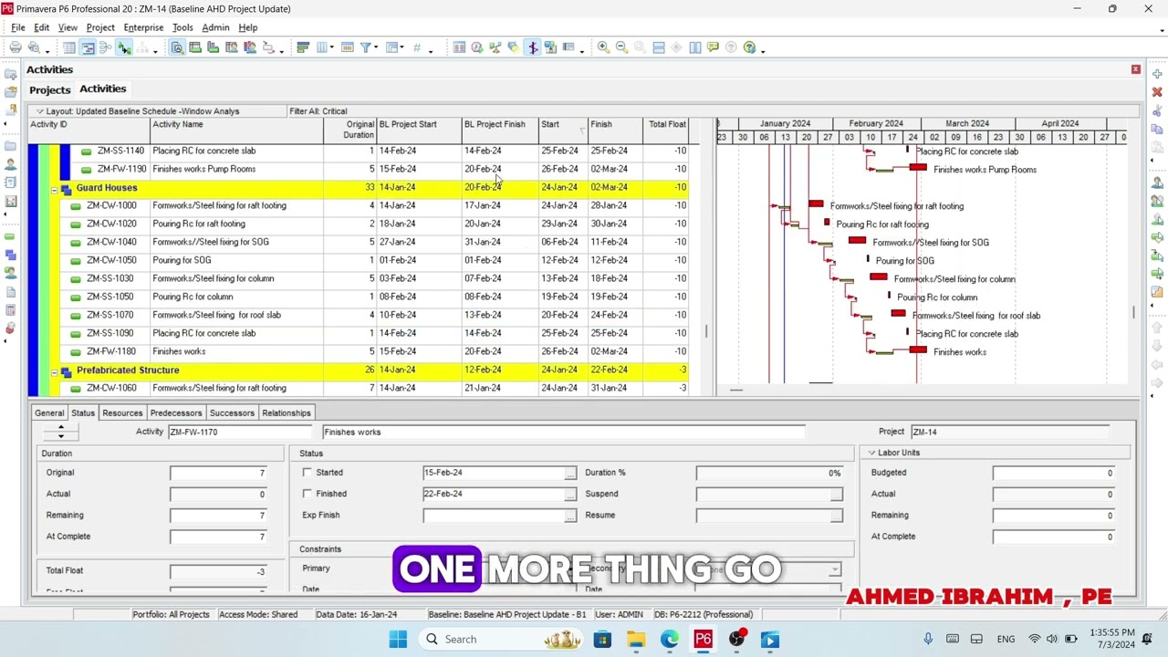
Task: Click the Windows Start button
Action: point(398,639)
